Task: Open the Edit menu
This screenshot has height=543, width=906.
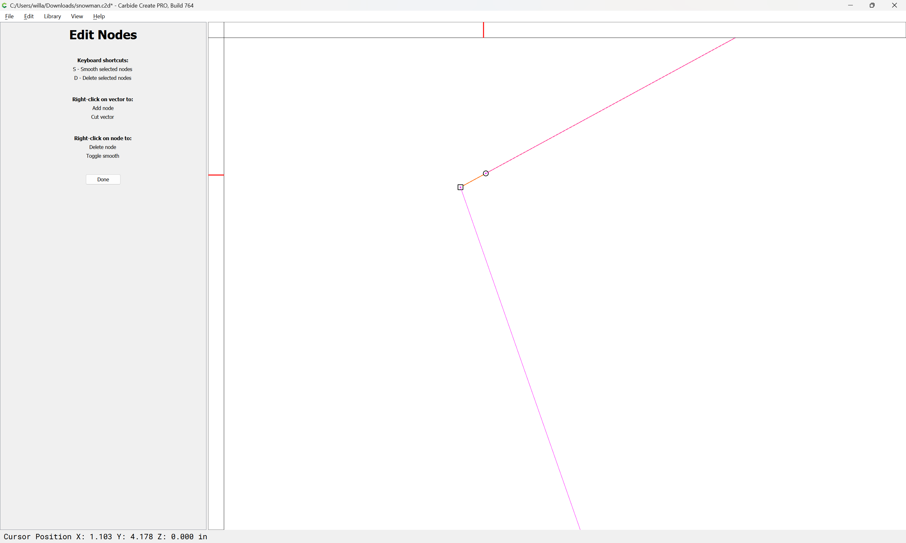Action: [x=29, y=16]
